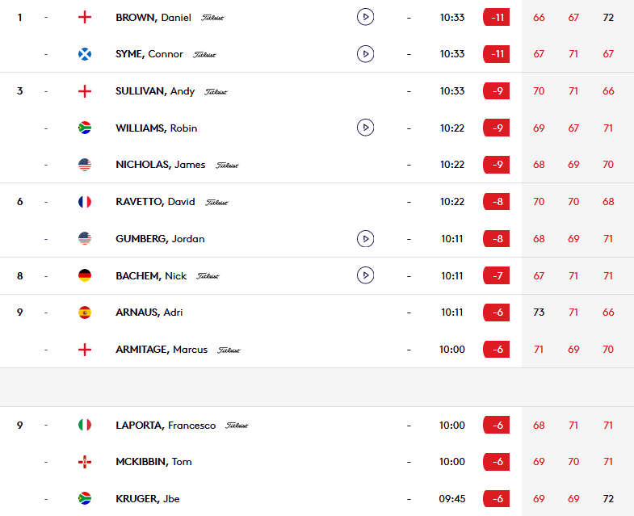Play video highlights for Daniel Brown
Image resolution: width=634 pixels, height=516 pixels.
coord(365,18)
